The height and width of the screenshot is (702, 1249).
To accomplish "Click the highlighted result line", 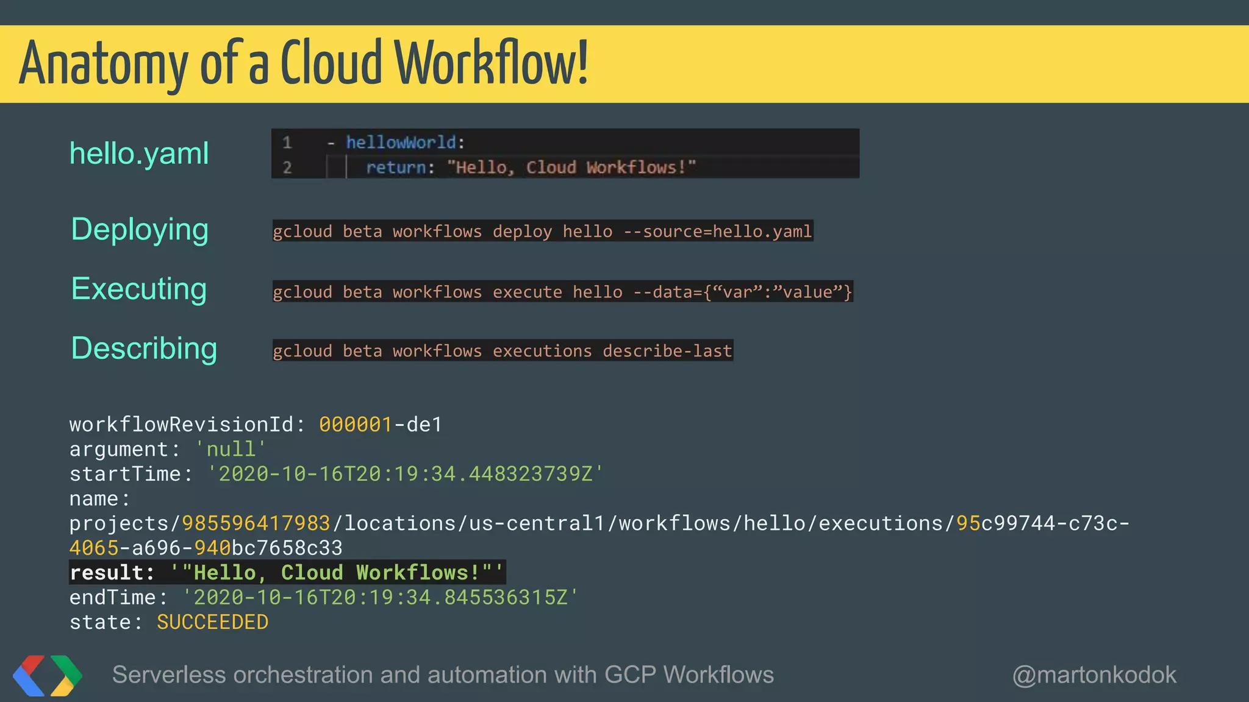I will point(287,573).
